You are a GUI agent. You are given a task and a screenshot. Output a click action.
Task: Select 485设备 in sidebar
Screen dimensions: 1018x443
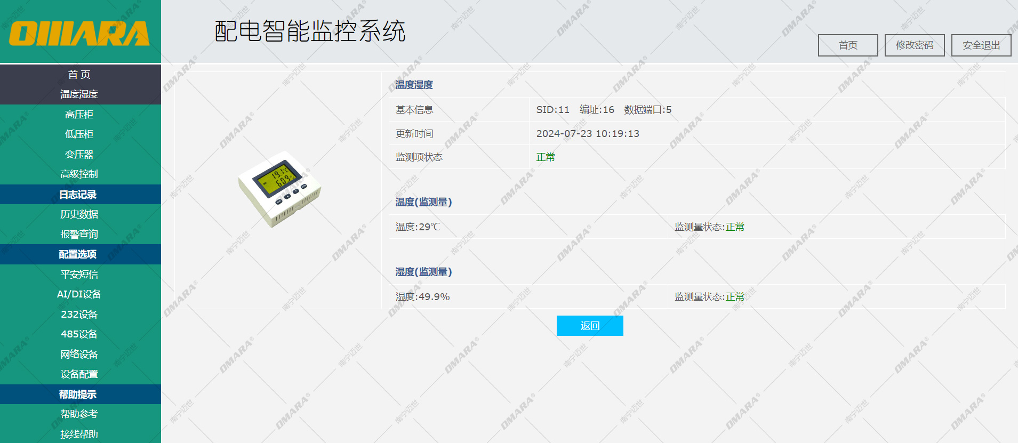pyautogui.click(x=79, y=334)
